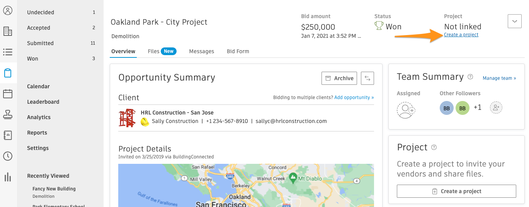
Task: Open the address book contacts icon
Action: point(8,135)
